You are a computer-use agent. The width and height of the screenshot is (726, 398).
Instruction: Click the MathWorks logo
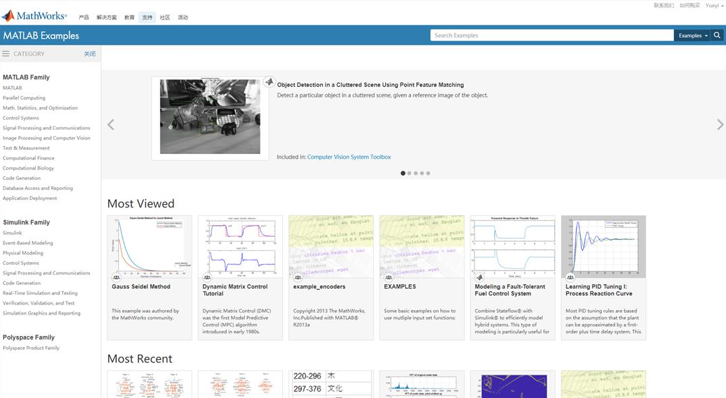pyautogui.click(x=34, y=16)
